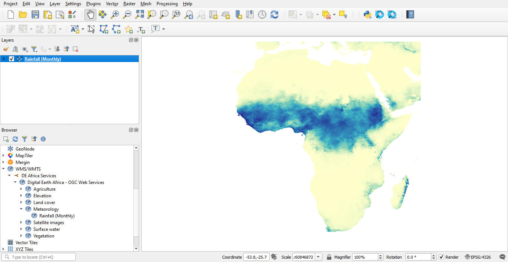Refresh the map canvas

274,14
